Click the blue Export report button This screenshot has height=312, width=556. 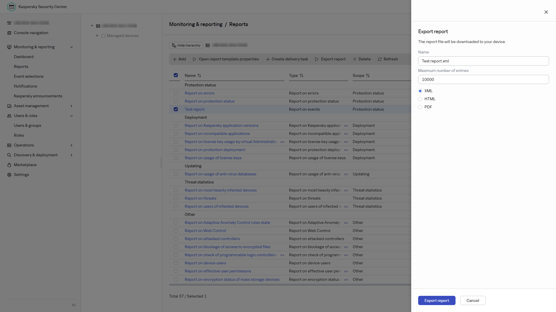click(437, 300)
